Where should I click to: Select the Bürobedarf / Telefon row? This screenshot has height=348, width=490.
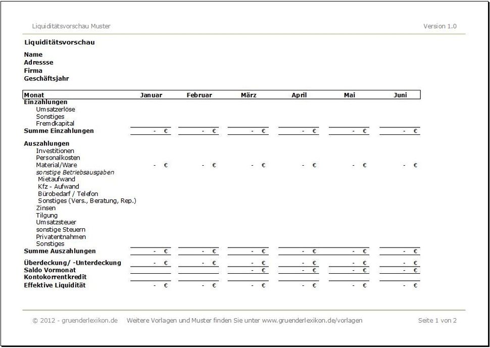click(68, 194)
